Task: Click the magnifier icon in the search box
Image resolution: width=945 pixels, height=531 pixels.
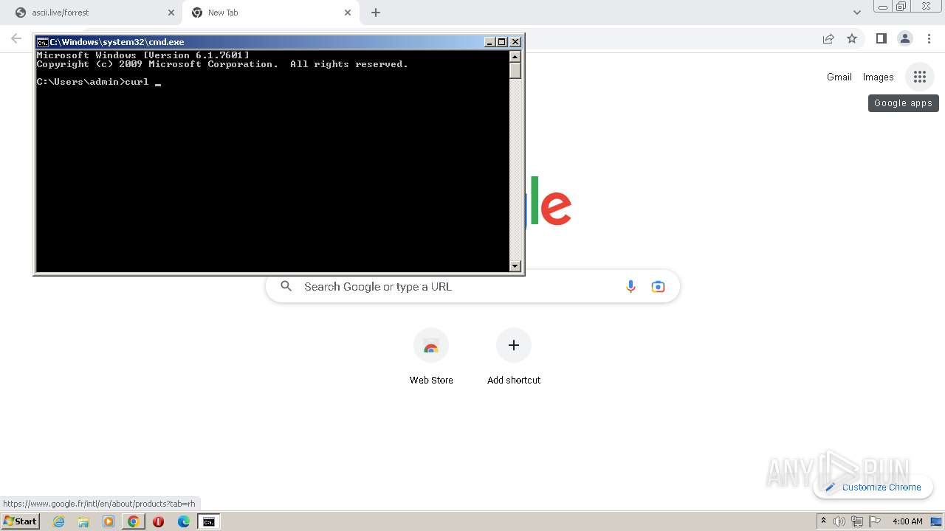Action: 286,286
